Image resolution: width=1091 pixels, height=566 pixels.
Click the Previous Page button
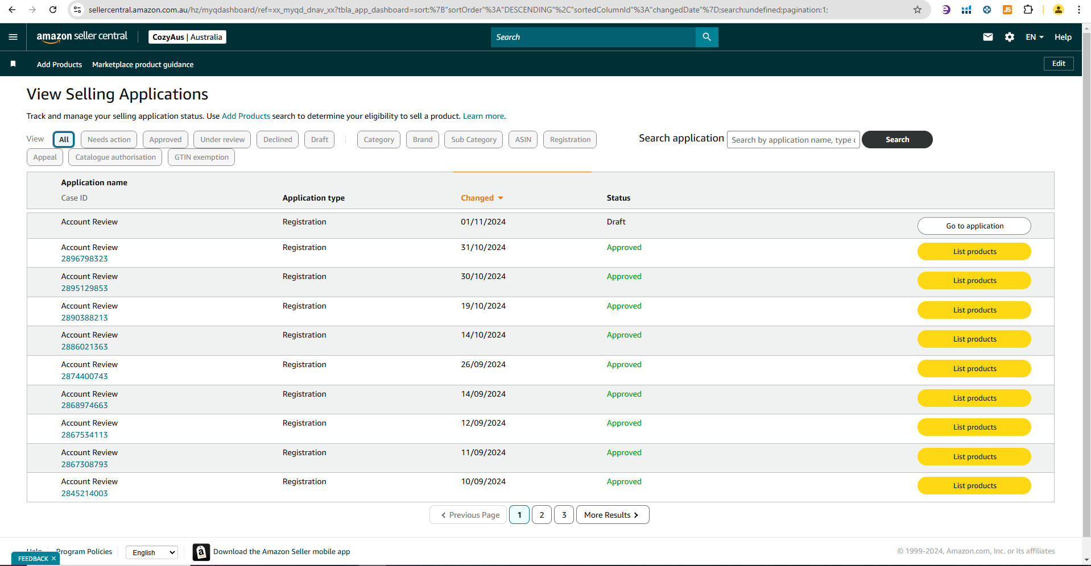coord(468,515)
